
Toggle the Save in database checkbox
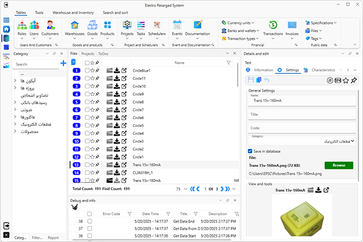click(x=251, y=151)
